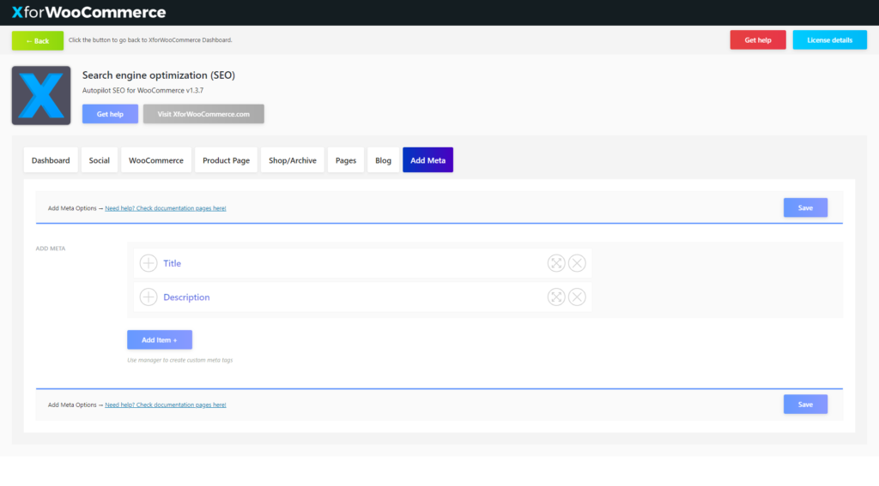This screenshot has height=486, width=879.
Task: Select the Product Page tab
Action: pyautogui.click(x=226, y=160)
